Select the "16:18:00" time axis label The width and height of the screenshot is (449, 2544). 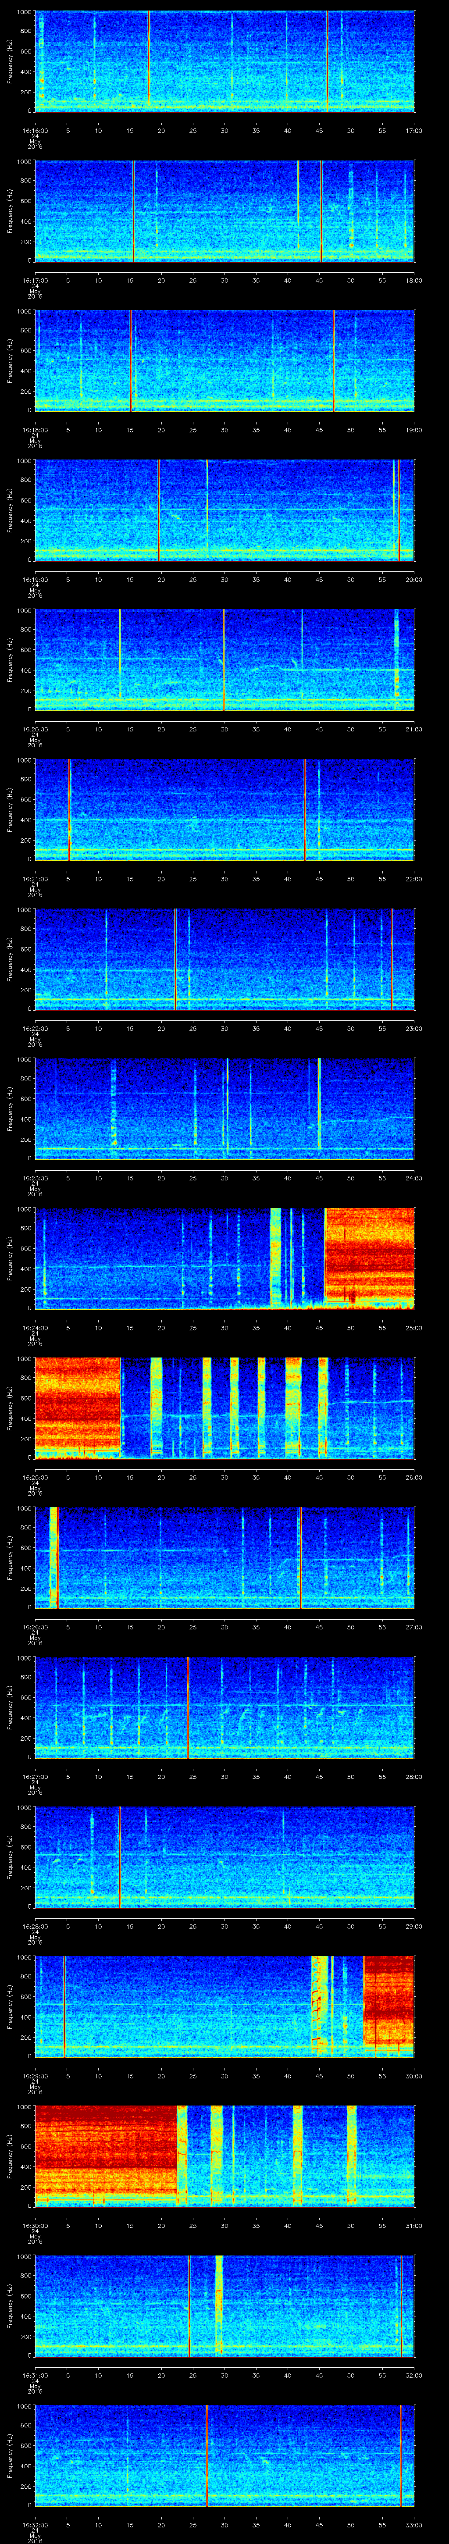click(x=36, y=430)
